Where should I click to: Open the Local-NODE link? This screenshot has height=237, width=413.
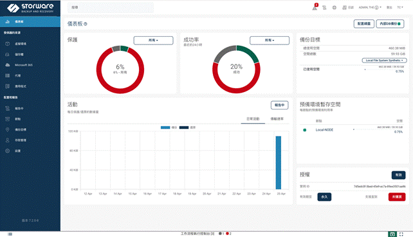[x=324, y=130]
